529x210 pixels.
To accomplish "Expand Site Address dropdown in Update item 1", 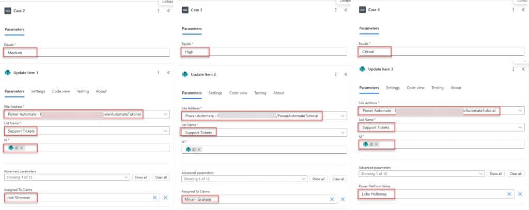I will 165,114.
